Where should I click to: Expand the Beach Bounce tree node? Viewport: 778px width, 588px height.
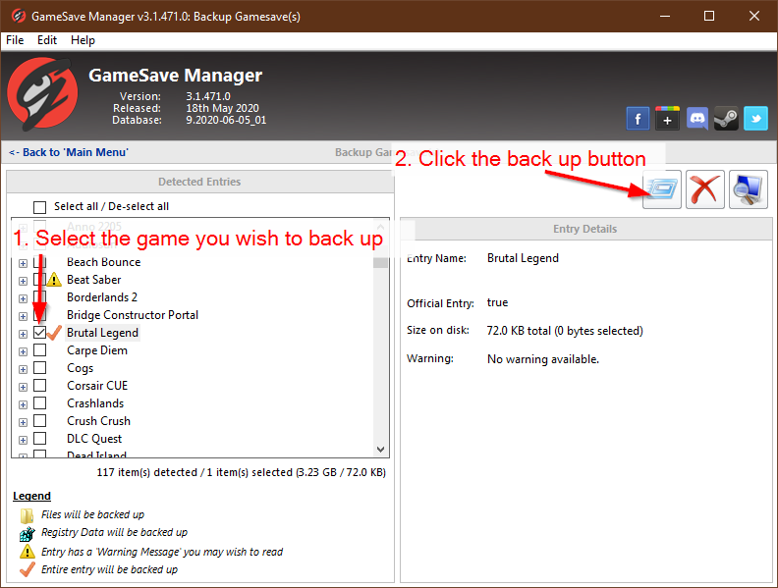23,263
